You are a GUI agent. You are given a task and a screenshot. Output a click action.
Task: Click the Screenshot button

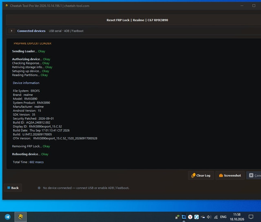click(230, 176)
